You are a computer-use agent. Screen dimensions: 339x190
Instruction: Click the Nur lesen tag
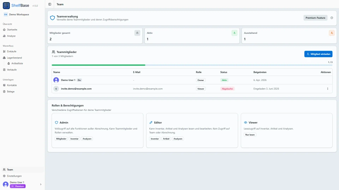[250, 135]
